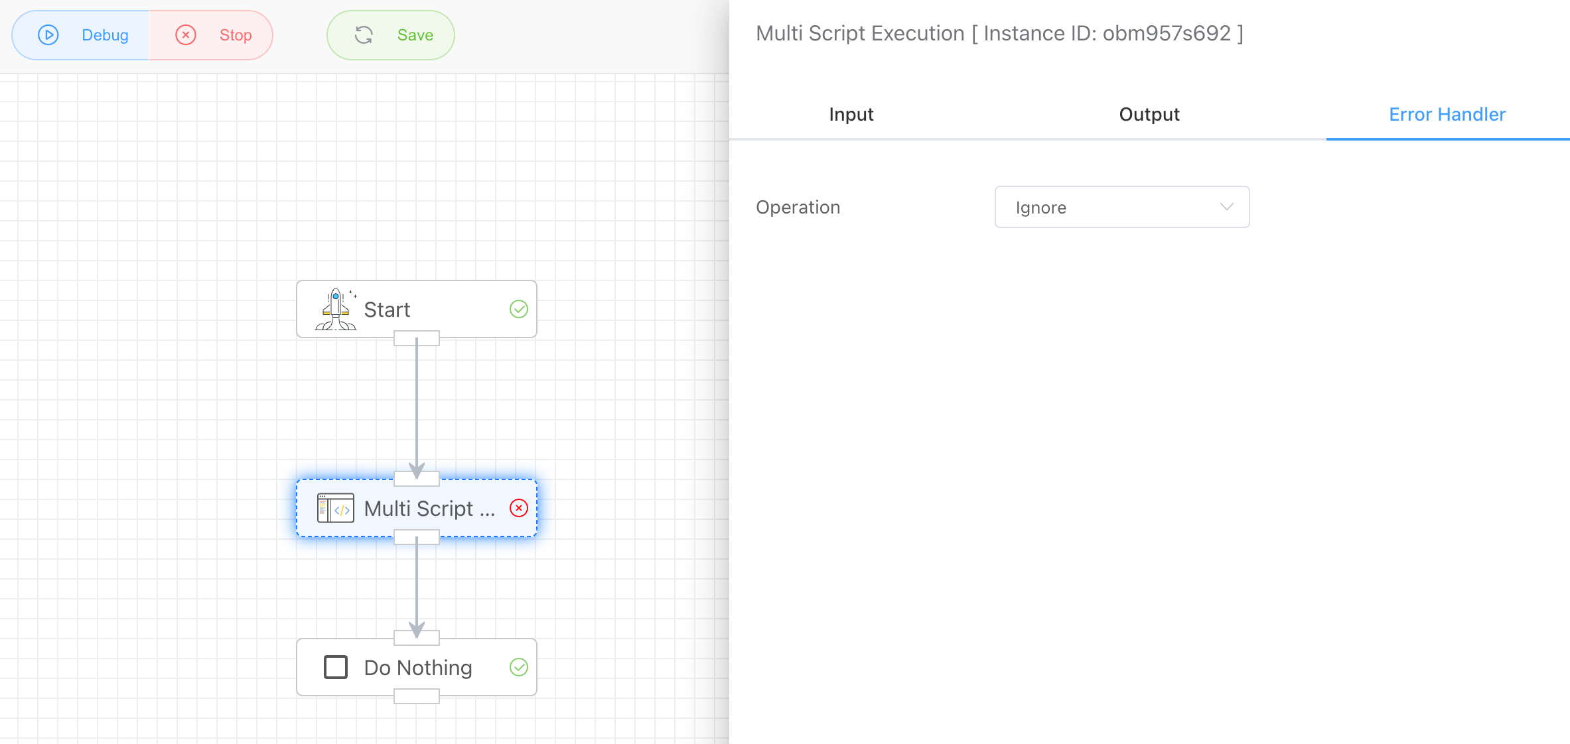Open the Operation dropdown showing Ignore
Screen dimensions: 1570x744
point(1121,208)
